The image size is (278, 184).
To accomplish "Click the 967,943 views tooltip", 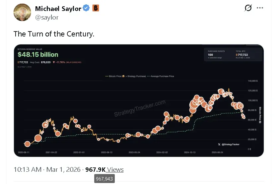I will [104, 178].
